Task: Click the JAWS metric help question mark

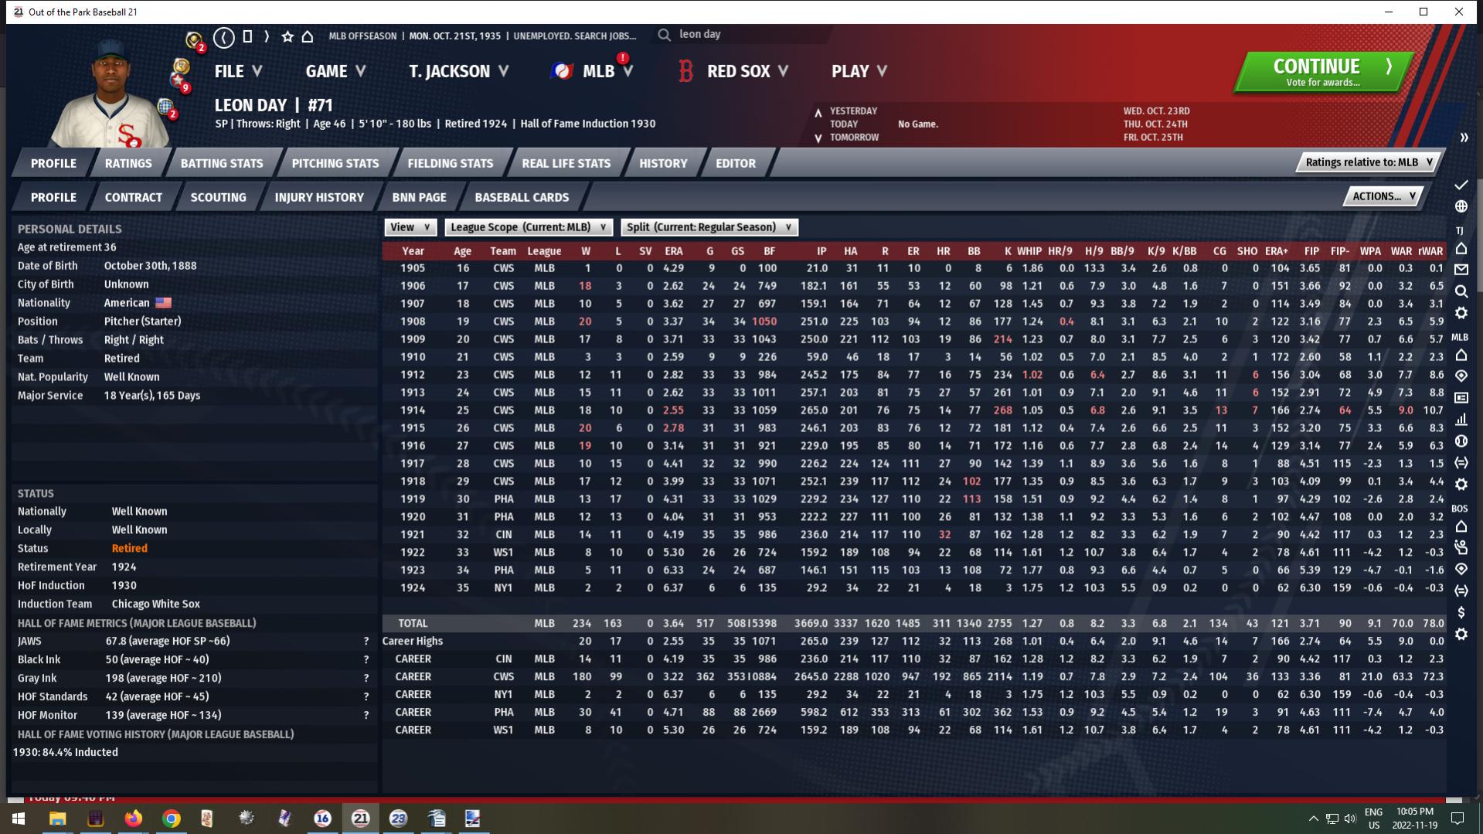Action: coord(366,642)
